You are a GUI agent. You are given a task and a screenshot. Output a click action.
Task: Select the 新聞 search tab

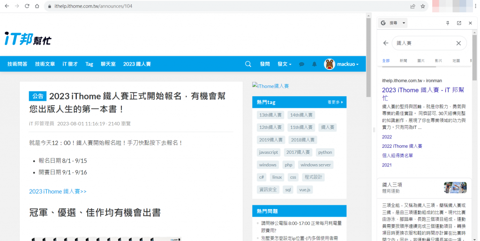(x=403, y=60)
